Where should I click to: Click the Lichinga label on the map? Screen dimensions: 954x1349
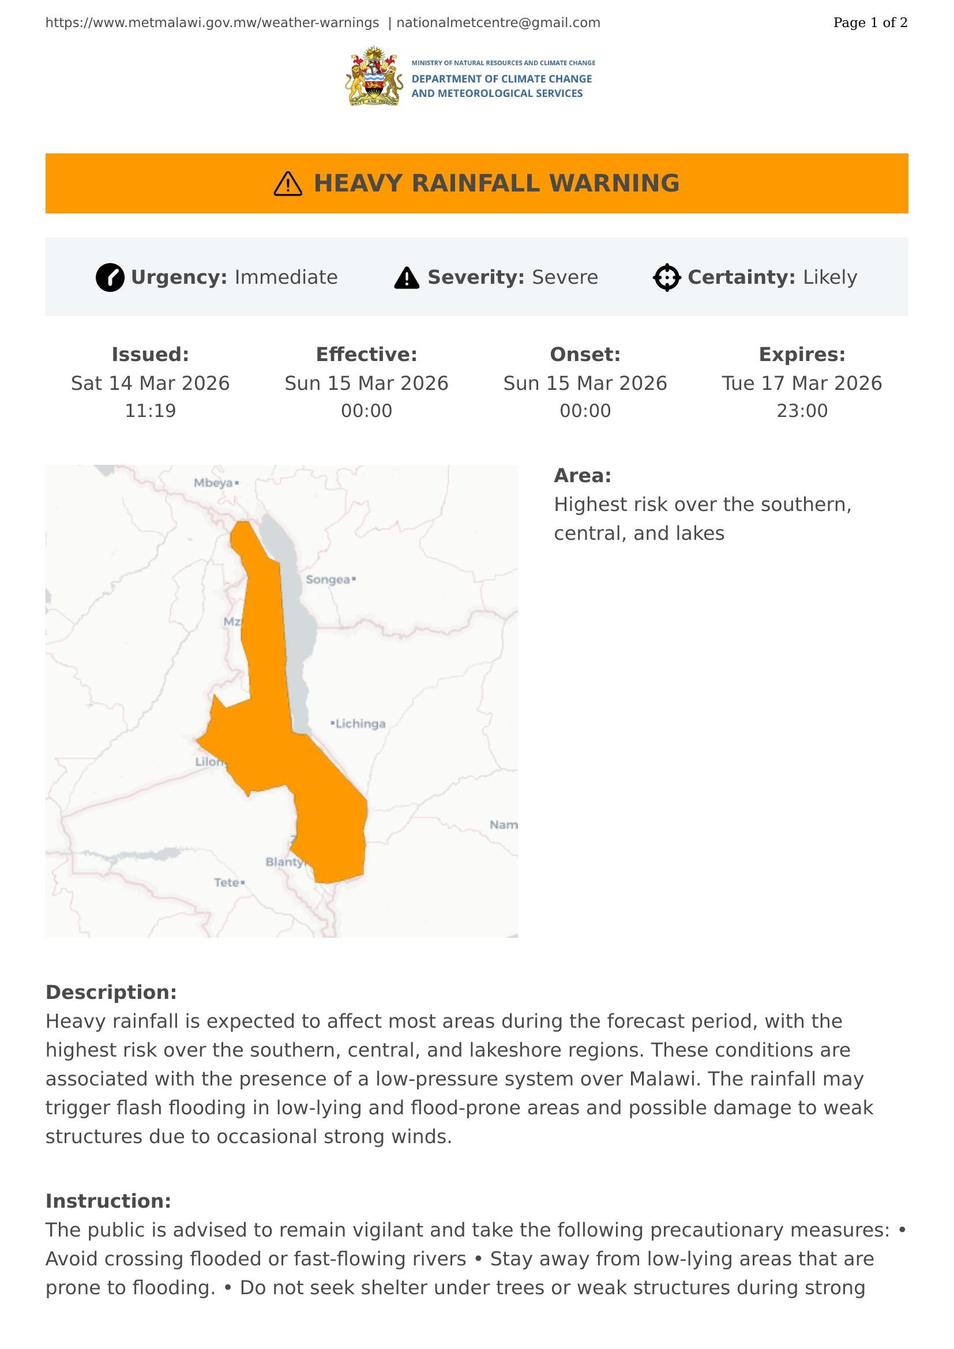click(360, 724)
